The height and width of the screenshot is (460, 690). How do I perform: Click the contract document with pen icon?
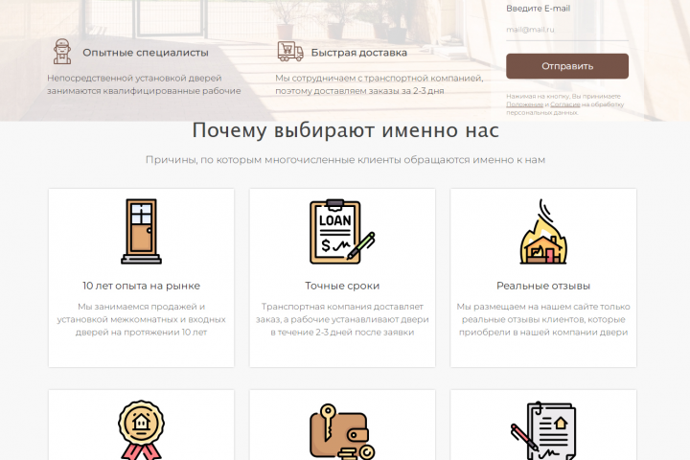click(543, 430)
